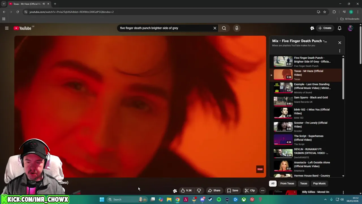The width and height of the screenshot is (362, 204).
Task: Show hidden system tray icons
Action: pyautogui.click(x=325, y=199)
